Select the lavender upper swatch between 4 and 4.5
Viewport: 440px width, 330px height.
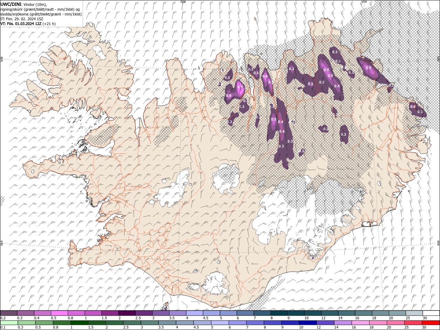[x=195, y=313]
